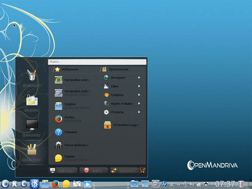252x189 pixels.
Task: Open Поиск файлов entry in favorites
Action: (72, 145)
